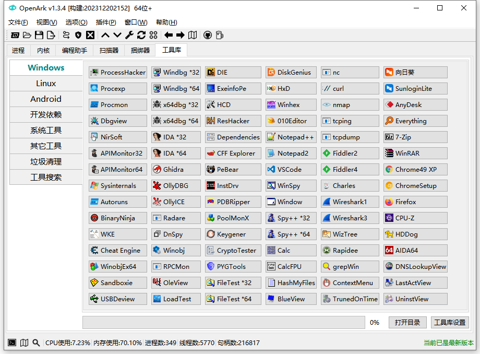This screenshot has height=354, width=480.
Task: Click the back arrow toolbar icon
Action: pos(169,35)
